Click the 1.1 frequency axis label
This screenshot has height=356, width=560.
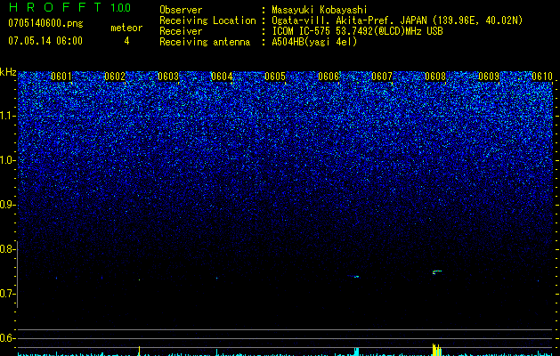point(8,116)
